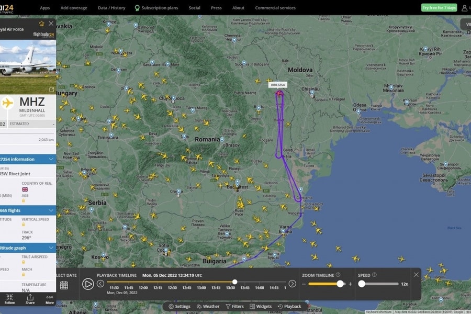This screenshot has height=314, width=471.
Task: Jump to 14:00 on the playback timeline
Action: coord(260,287)
